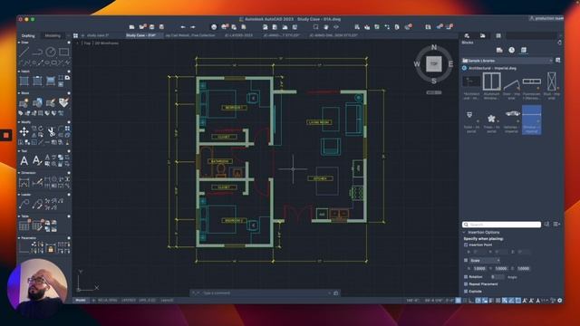The image size is (580, 326).
Task: Select the Linear Dimension tool
Action: coord(24,182)
